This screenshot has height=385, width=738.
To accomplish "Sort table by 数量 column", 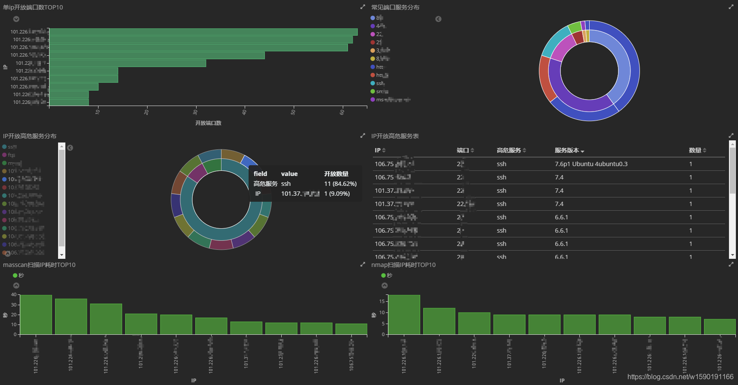I will [698, 150].
